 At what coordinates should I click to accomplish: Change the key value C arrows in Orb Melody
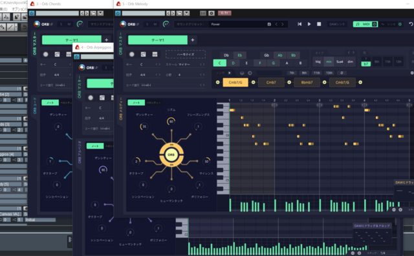158,65
